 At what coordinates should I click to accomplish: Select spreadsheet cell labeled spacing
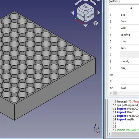pyautogui.click(x=130, y=35)
